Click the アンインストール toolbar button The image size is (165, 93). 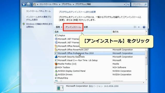tap(73, 27)
